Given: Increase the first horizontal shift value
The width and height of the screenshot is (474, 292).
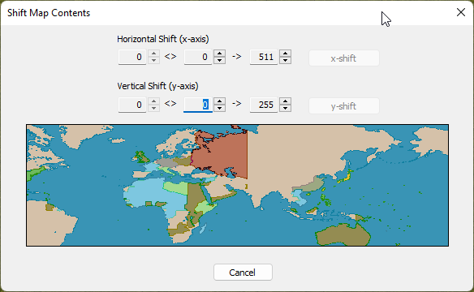Looking at the screenshot, I should click(x=154, y=54).
